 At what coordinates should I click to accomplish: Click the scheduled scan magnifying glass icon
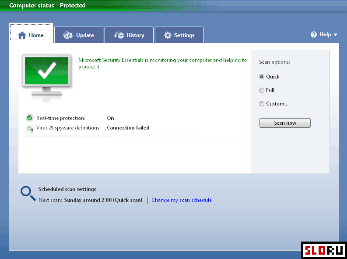tap(28, 194)
